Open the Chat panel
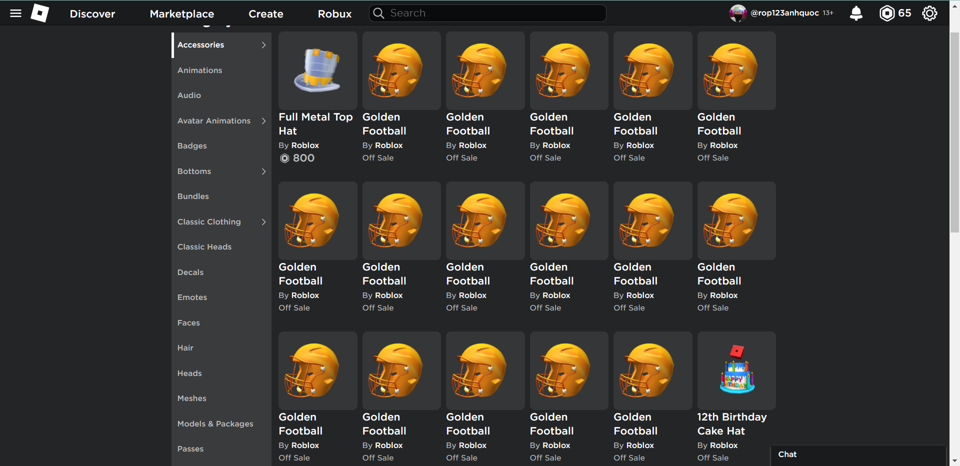This screenshot has width=960, height=466. (x=858, y=455)
